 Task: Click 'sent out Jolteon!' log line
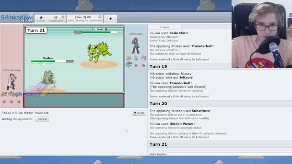tap(172, 77)
